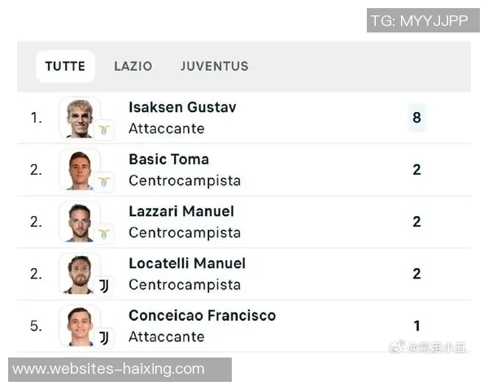Click Lazio badge beside Basic Toma
Screen dimensions: 488x390
(104, 181)
